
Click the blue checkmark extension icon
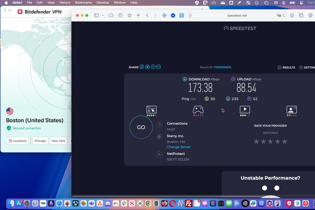click(x=173, y=15)
